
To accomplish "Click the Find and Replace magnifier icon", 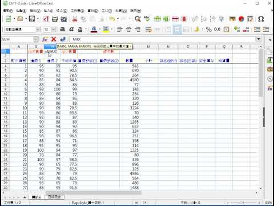I will 138,19.
